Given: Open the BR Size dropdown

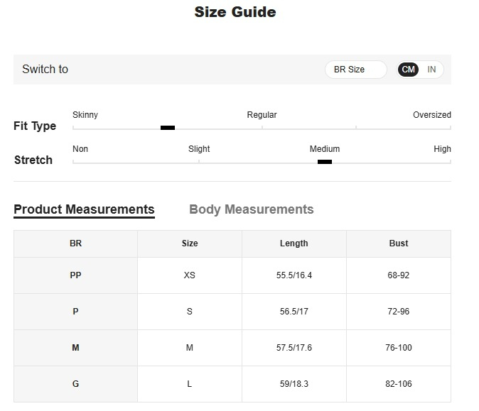Looking at the screenshot, I should coord(356,70).
